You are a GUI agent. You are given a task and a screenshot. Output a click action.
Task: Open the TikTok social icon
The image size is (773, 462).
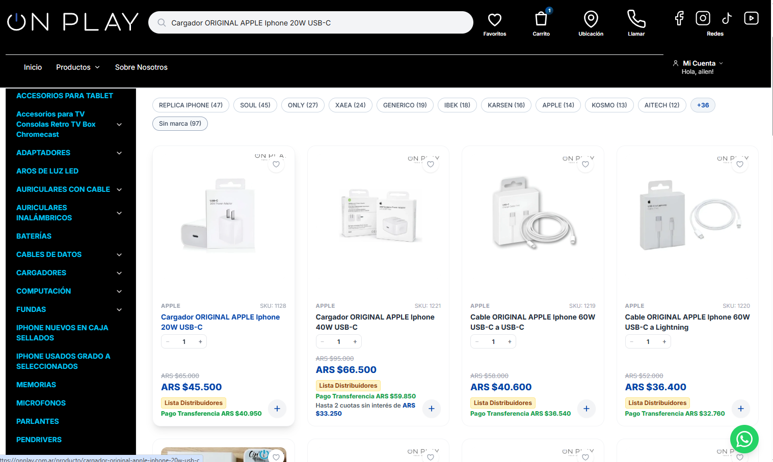click(727, 18)
